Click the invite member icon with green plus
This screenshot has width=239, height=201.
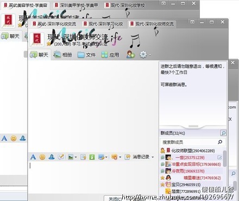(x=130, y=54)
